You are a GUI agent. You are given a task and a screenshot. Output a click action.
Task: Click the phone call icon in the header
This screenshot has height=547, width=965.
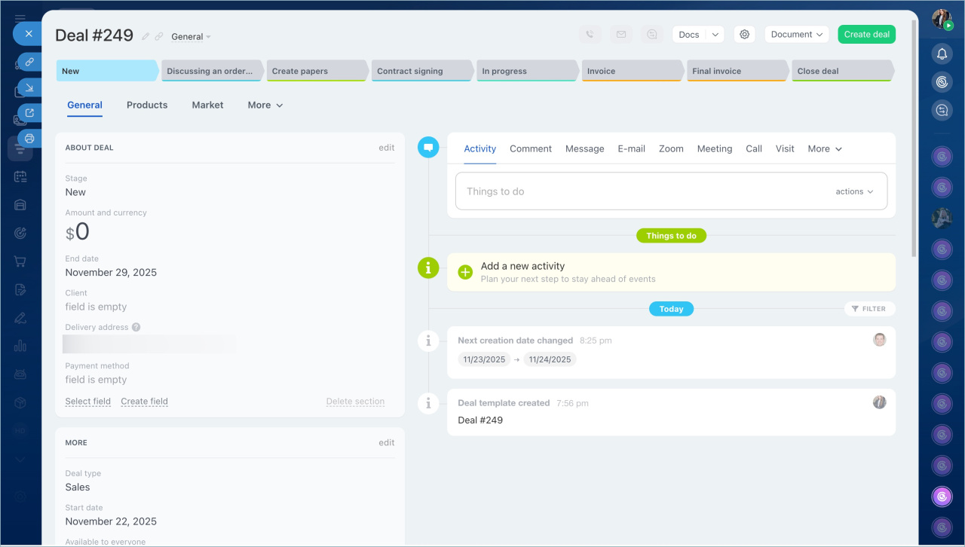tap(590, 35)
